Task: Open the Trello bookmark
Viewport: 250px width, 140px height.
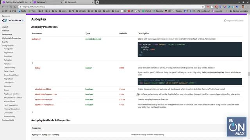Action: pyautogui.click(x=22, y=11)
